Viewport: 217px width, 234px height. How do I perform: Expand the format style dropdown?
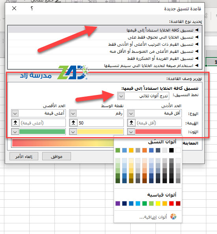click(121, 96)
